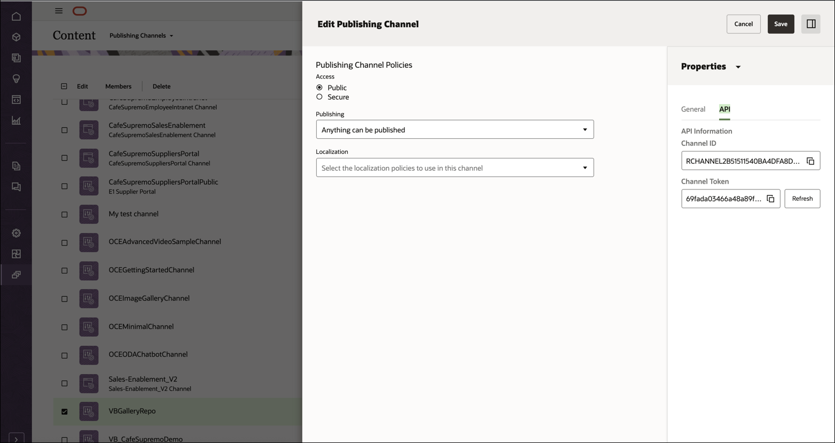Open the Analytics chart icon
The image size is (835, 443).
[x=16, y=121]
